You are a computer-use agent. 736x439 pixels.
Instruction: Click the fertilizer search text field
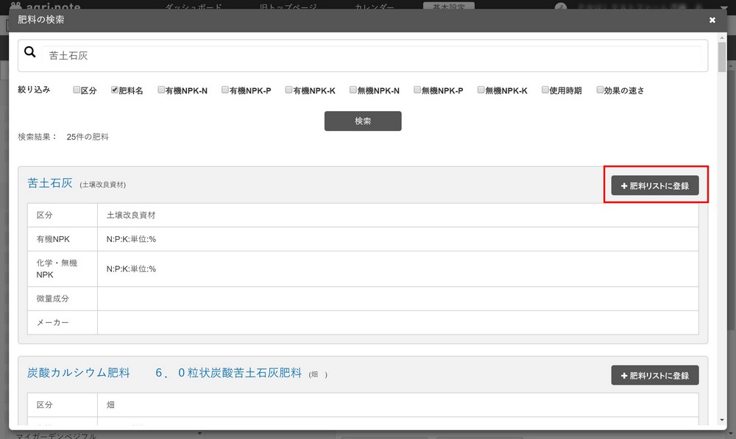tap(368, 55)
